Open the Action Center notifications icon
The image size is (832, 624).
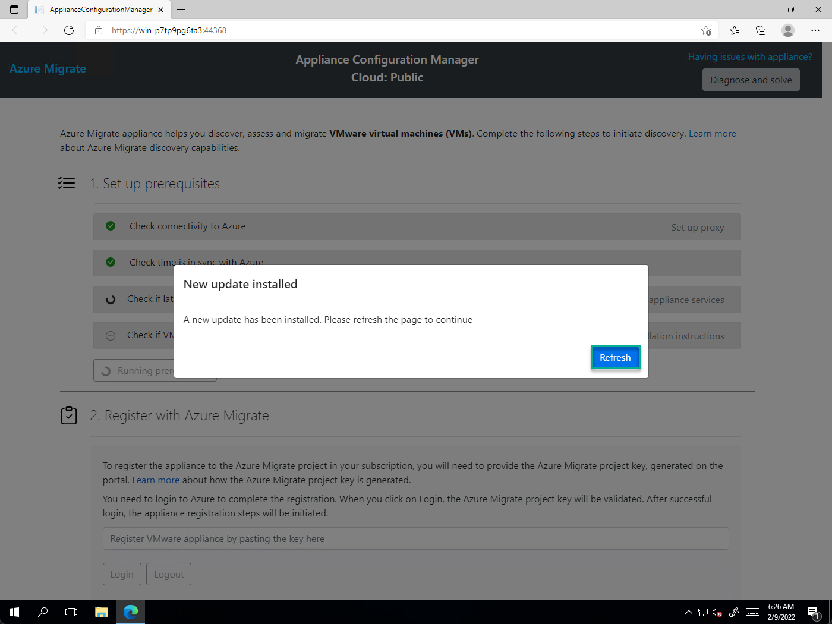coord(814,612)
